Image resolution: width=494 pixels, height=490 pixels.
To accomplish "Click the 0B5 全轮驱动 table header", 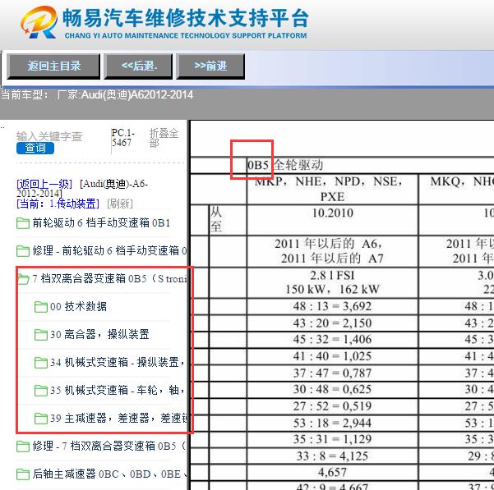I will [x=285, y=165].
